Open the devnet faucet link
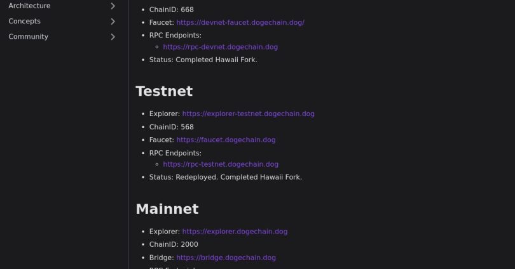The width and height of the screenshot is (515, 269). (x=240, y=23)
